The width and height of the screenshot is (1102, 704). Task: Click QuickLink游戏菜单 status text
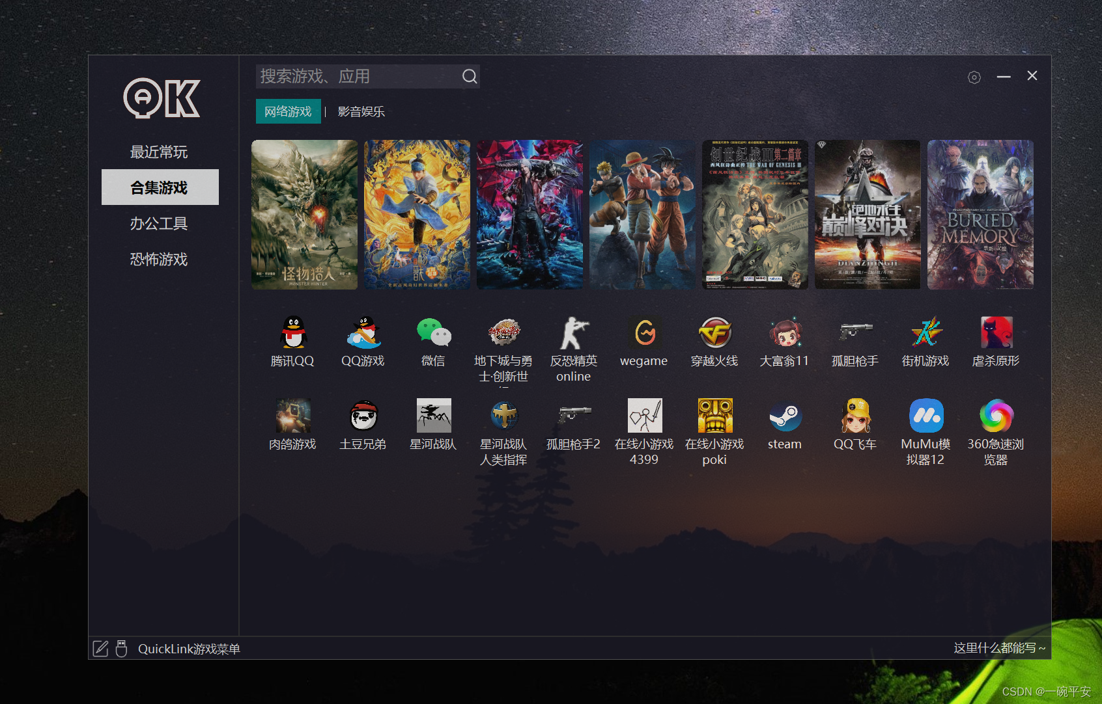(x=189, y=649)
